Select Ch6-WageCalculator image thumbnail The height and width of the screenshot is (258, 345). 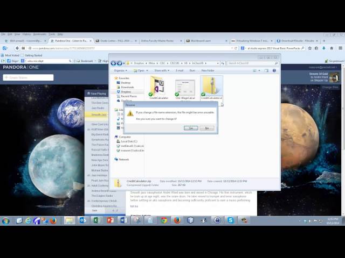[x=185, y=89]
